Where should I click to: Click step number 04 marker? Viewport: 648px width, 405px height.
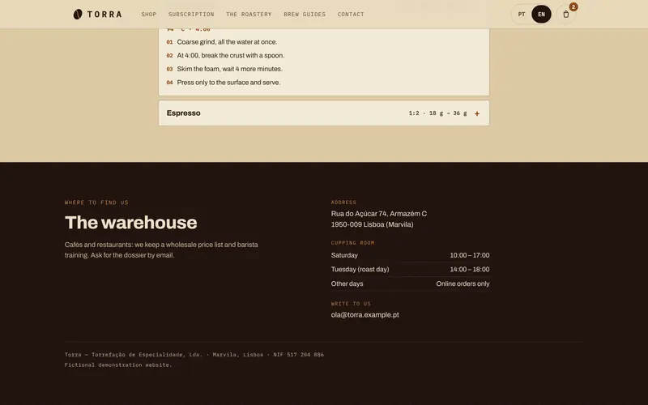tap(169, 83)
